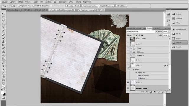Swap foreground and background colors

click(5, 90)
